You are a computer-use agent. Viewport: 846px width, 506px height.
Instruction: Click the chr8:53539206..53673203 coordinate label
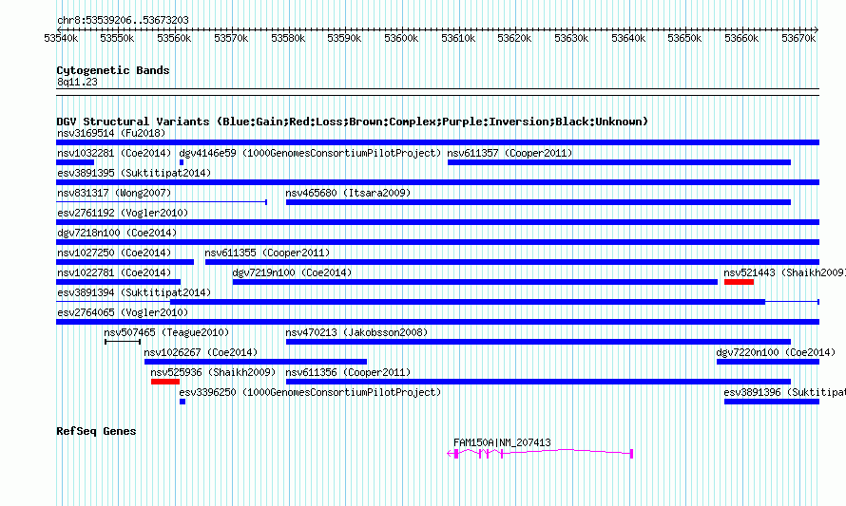pos(123,20)
